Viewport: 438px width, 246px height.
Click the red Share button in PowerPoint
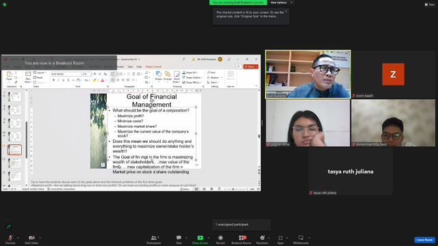point(250,67)
